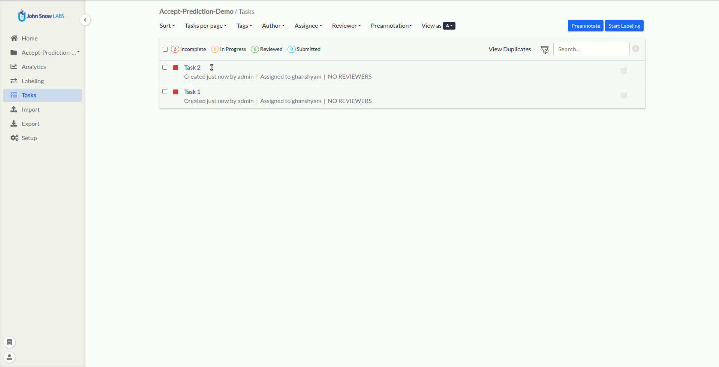719x367 pixels.
Task: Click the red Incomplete count badge
Action: click(175, 49)
